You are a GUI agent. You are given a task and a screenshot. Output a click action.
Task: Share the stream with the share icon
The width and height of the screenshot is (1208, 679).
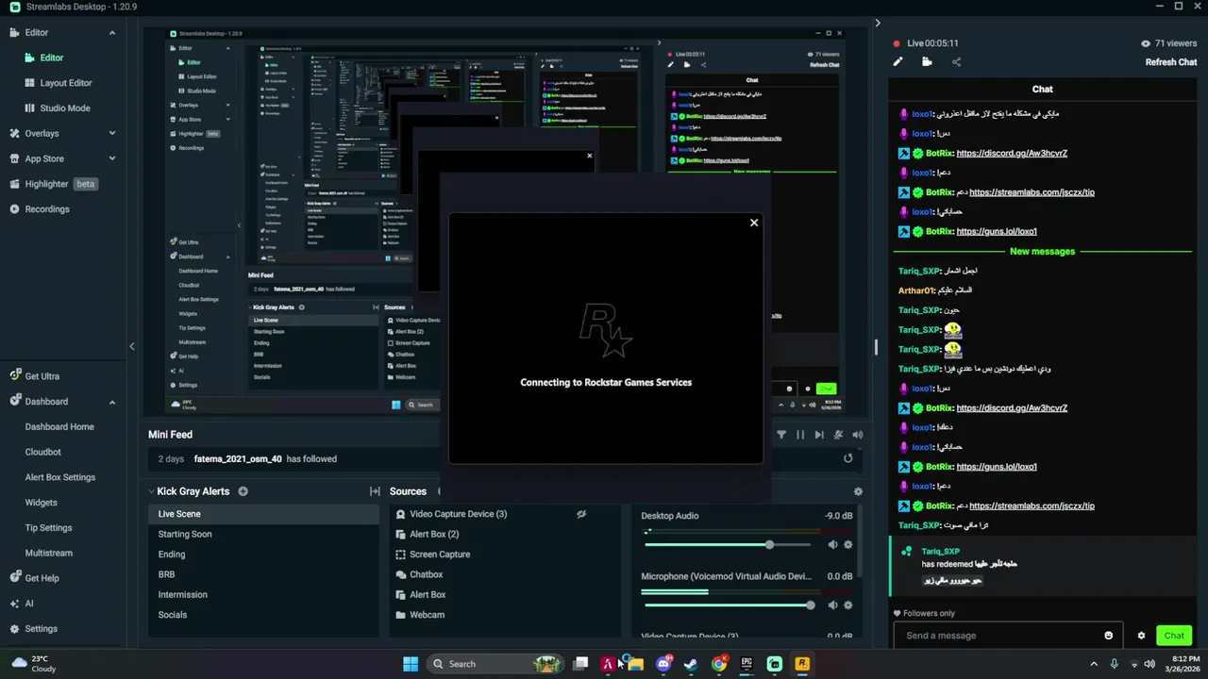(x=956, y=62)
